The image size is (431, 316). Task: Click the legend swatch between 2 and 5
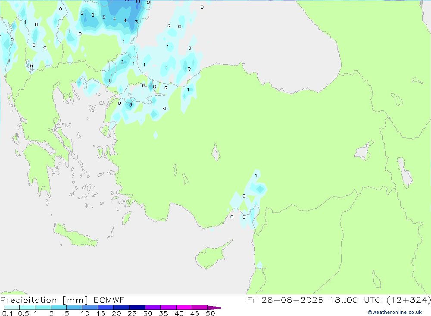point(59,307)
